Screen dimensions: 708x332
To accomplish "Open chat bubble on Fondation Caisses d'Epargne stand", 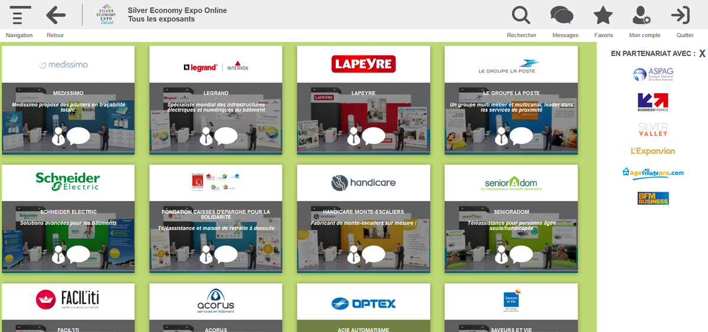I will pyautogui.click(x=226, y=254).
